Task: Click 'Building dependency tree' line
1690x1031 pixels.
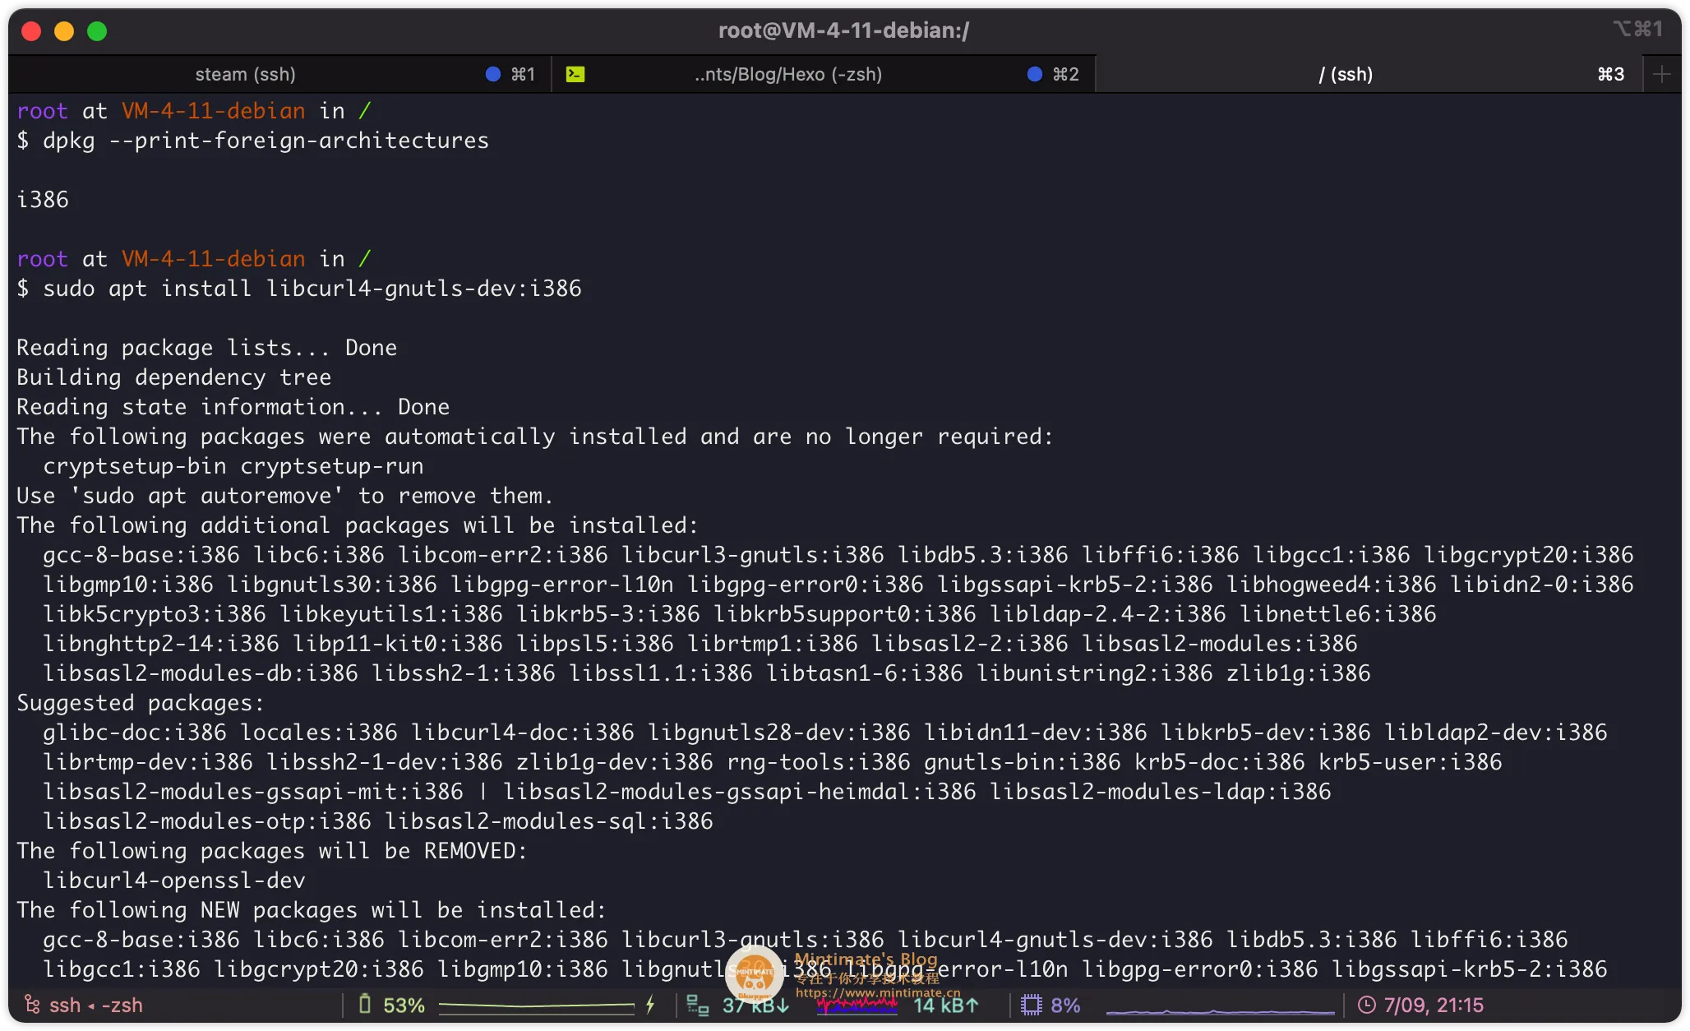Action: point(173,377)
